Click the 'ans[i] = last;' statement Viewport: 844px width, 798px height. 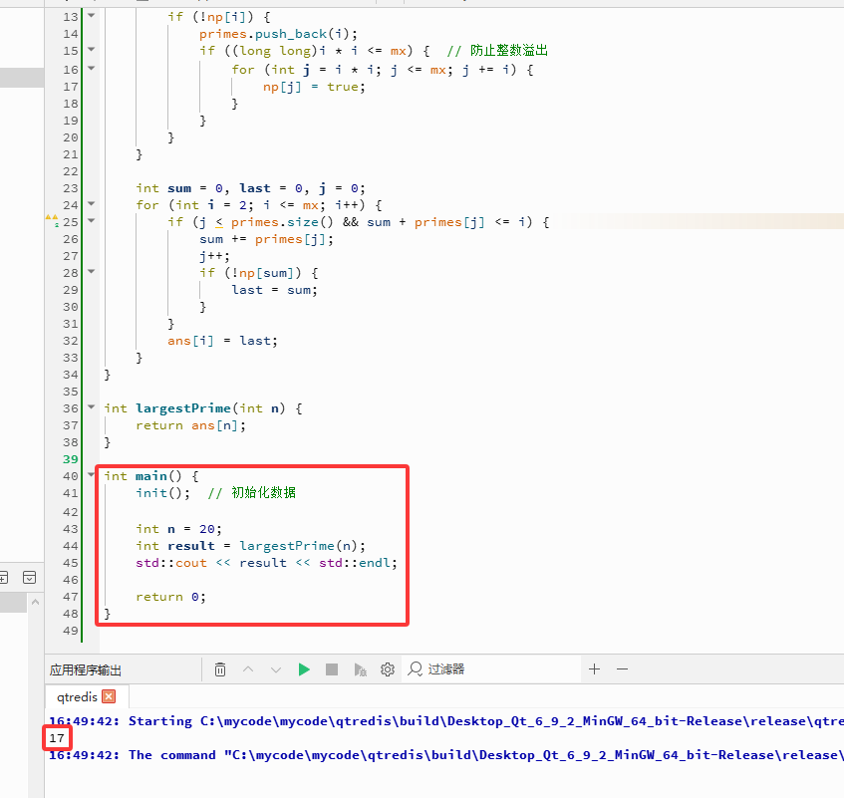pyautogui.click(x=223, y=341)
